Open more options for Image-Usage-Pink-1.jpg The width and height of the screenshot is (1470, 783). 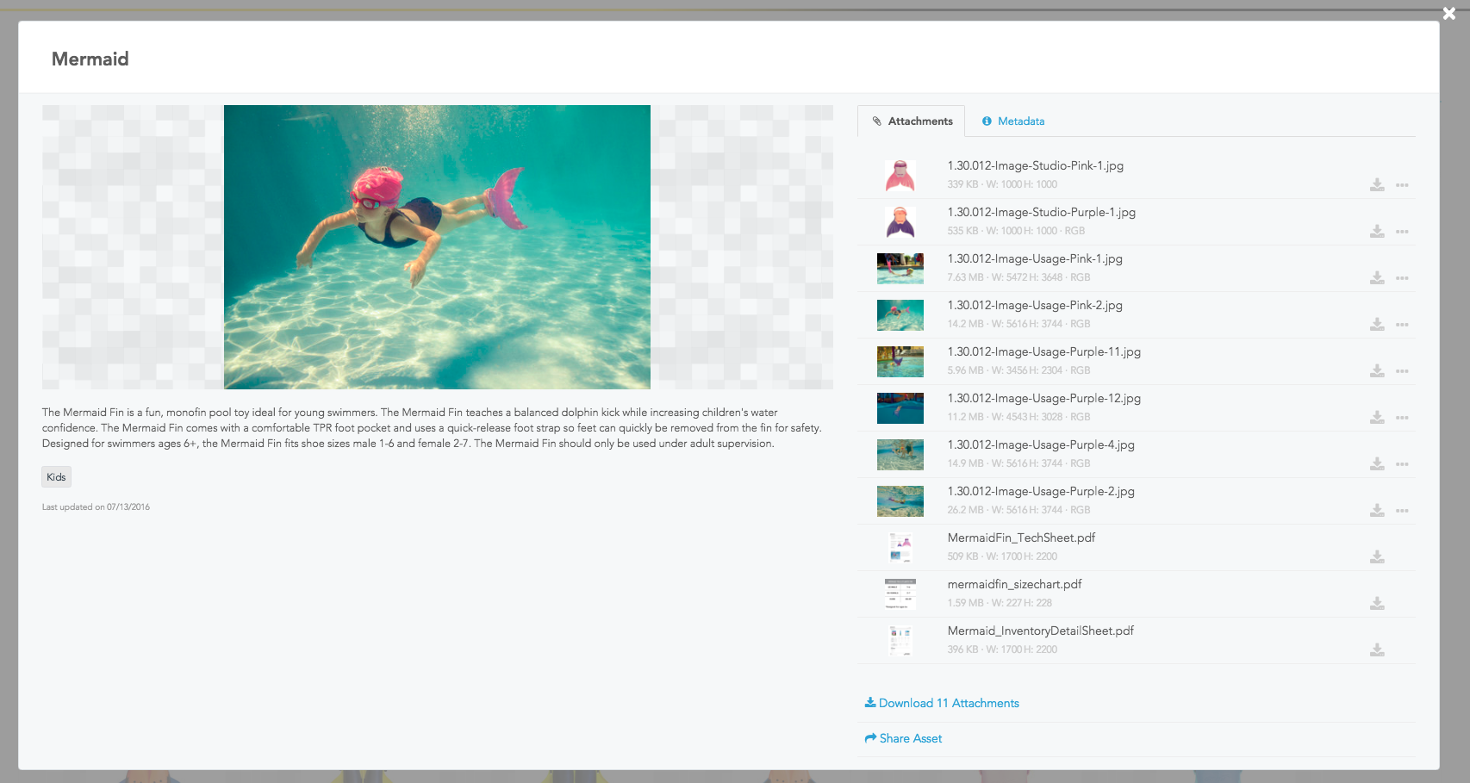1402,278
